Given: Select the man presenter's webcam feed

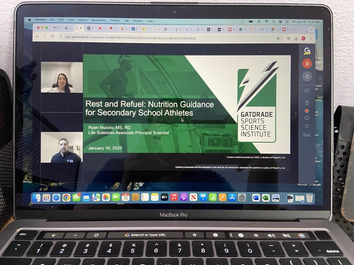Looking at the screenshot, I should tap(61, 148).
